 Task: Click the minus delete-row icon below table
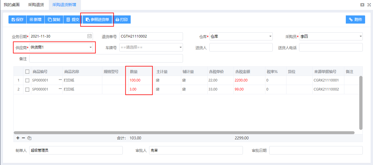(23, 138)
